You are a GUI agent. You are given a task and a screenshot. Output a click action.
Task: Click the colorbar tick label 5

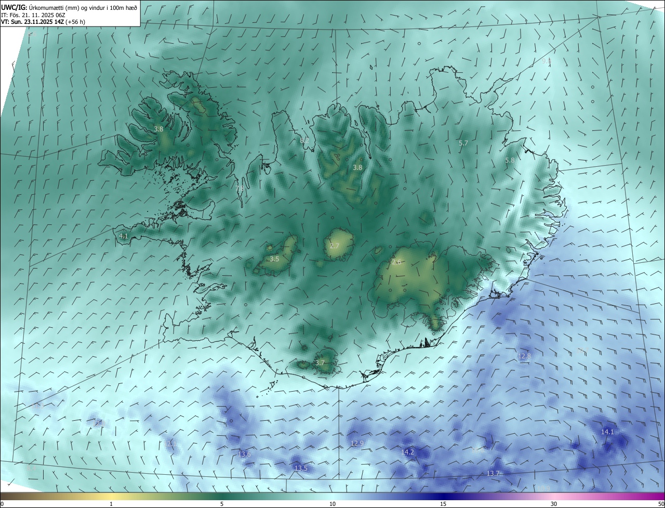pyautogui.click(x=222, y=504)
